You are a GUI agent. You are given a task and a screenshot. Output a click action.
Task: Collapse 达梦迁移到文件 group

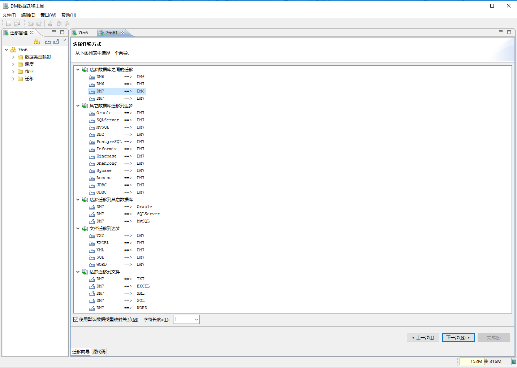[78, 272]
